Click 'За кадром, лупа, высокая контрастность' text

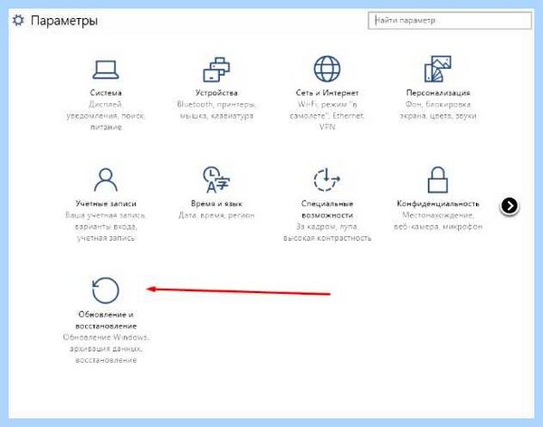[x=327, y=232]
